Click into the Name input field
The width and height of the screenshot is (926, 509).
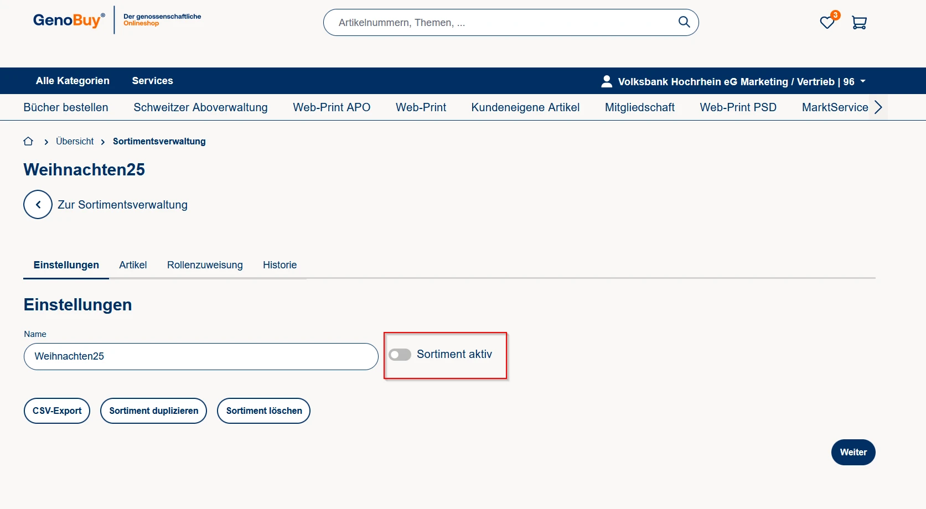point(201,356)
